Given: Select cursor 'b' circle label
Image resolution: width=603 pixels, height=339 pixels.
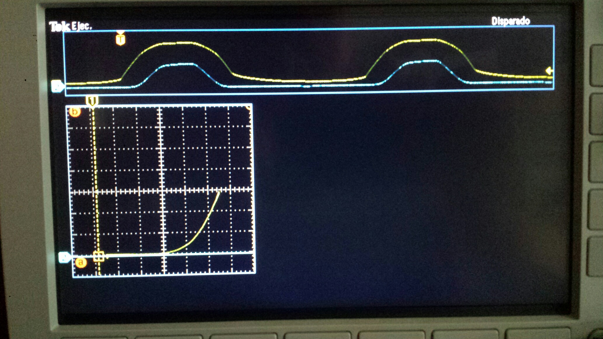Looking at the screenshot, I should [75, 112].
